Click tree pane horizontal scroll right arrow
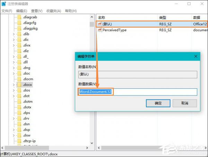The image size is (208, 157). coord(87,148)
